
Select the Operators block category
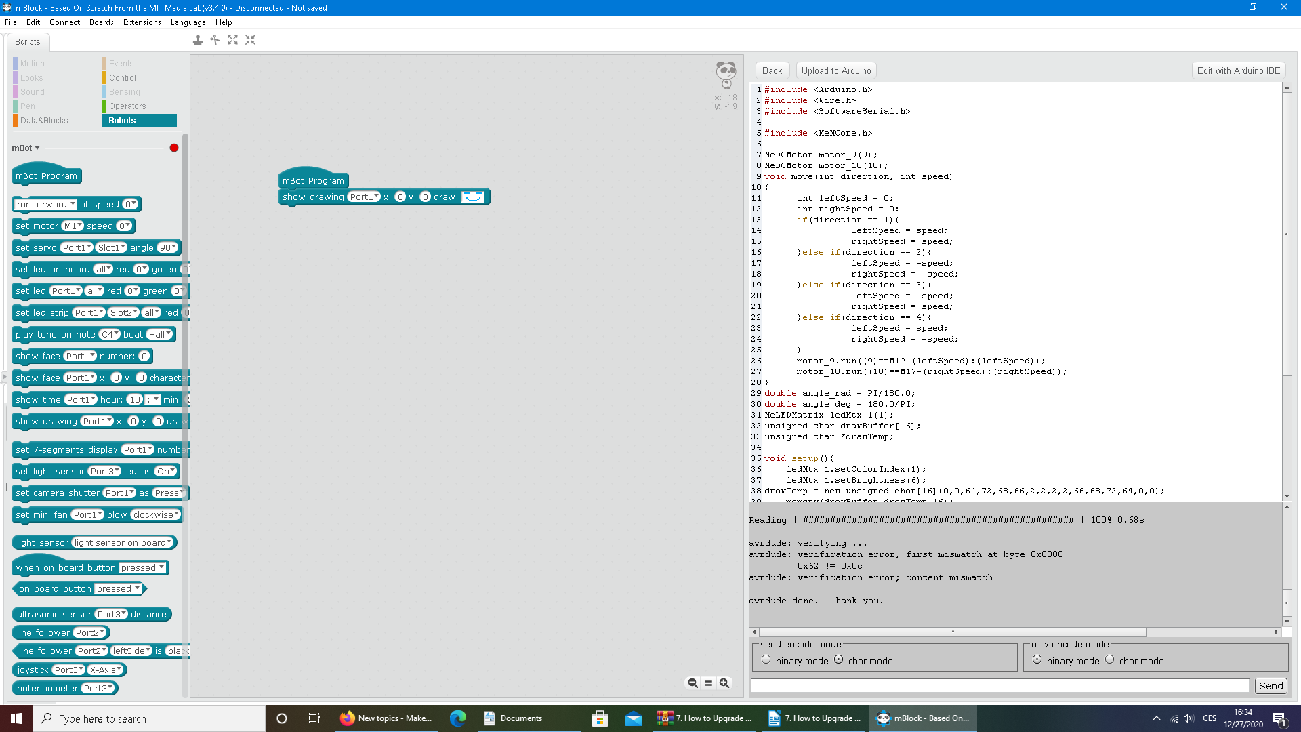tap(127, 106)
